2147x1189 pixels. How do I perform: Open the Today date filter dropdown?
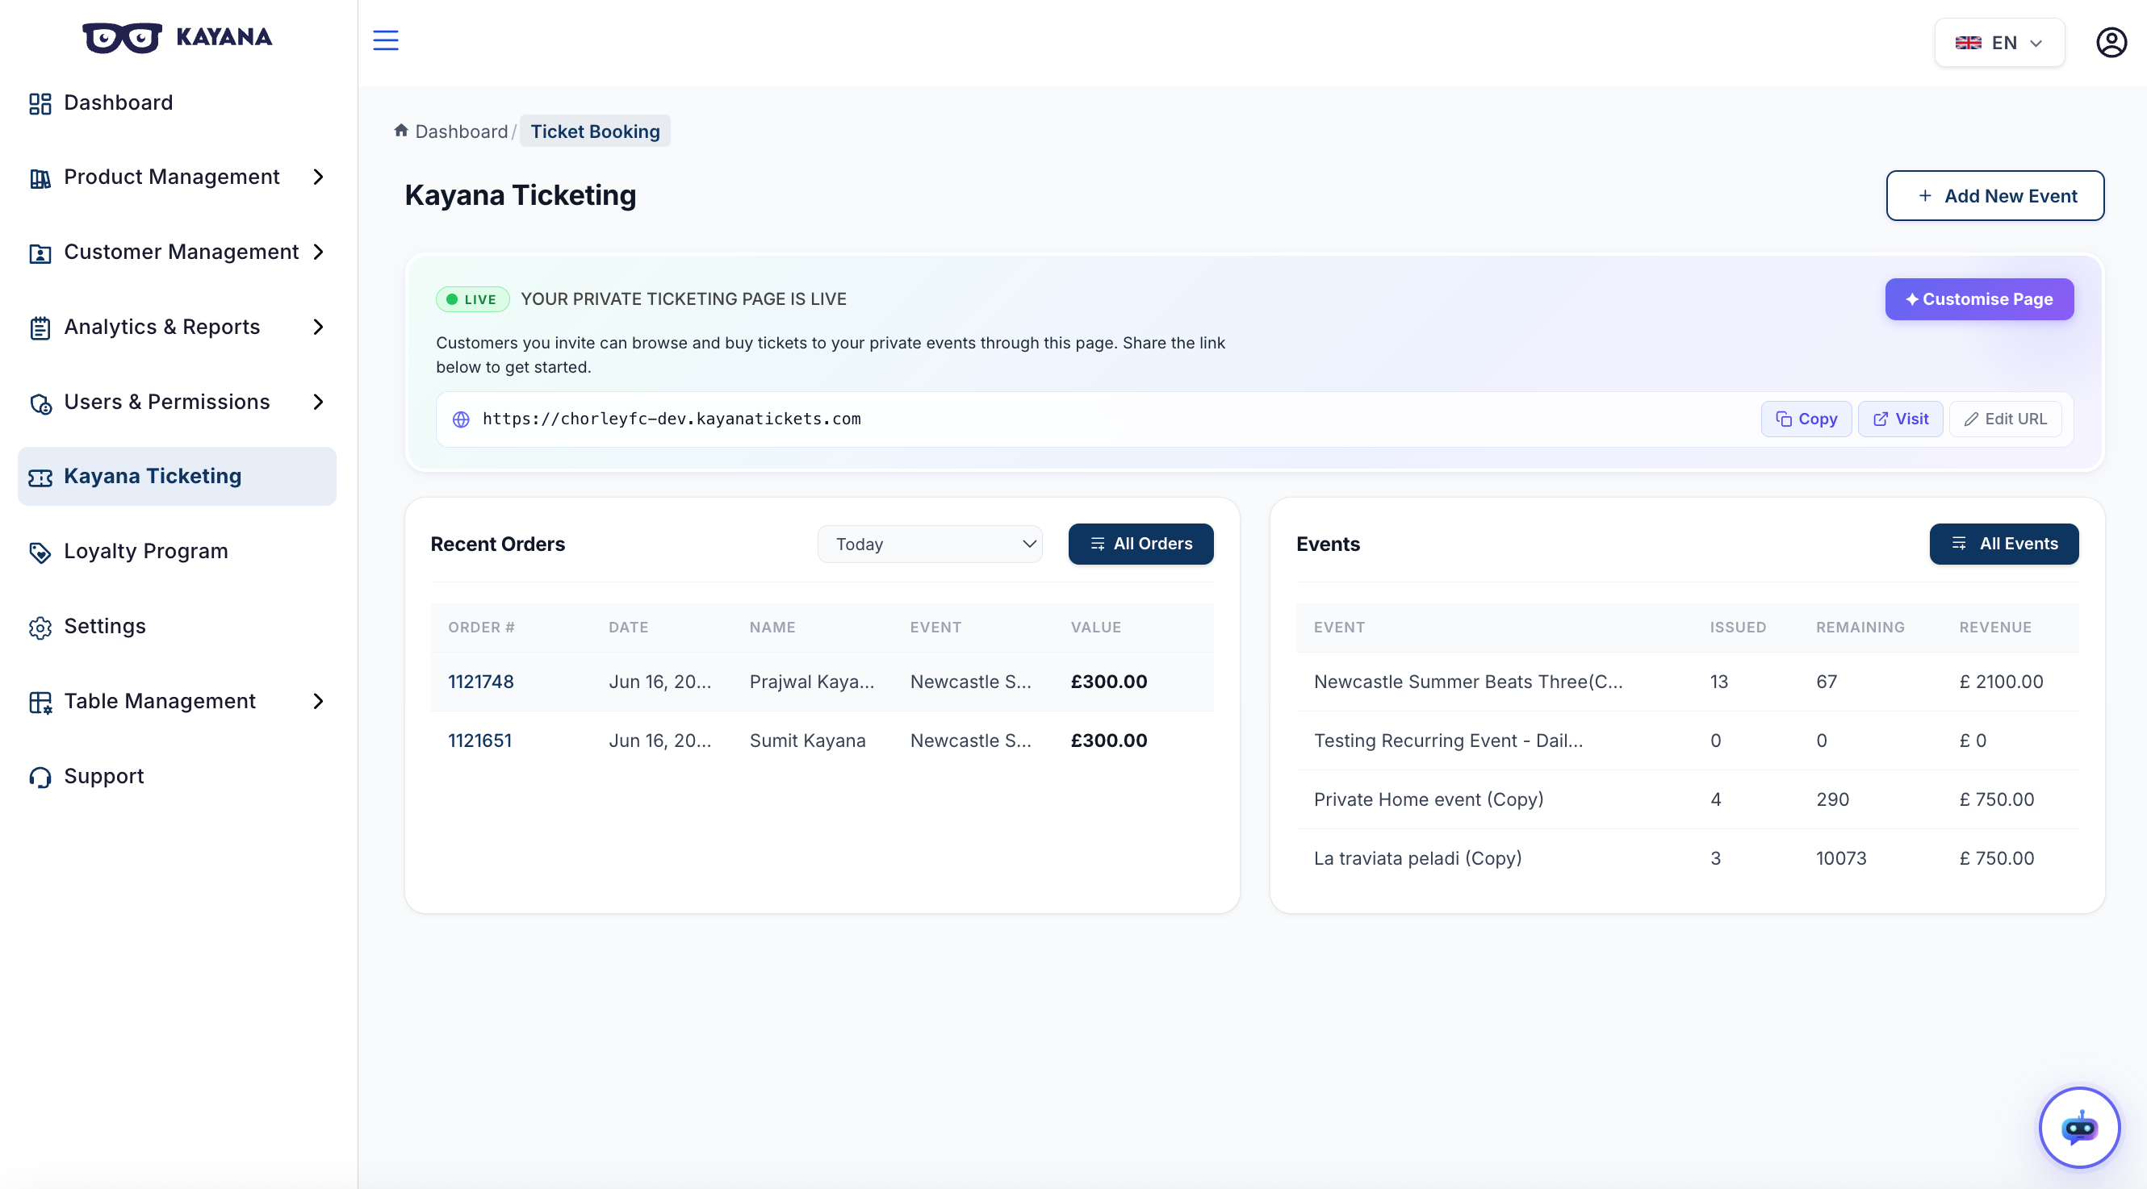coord(929,544)
